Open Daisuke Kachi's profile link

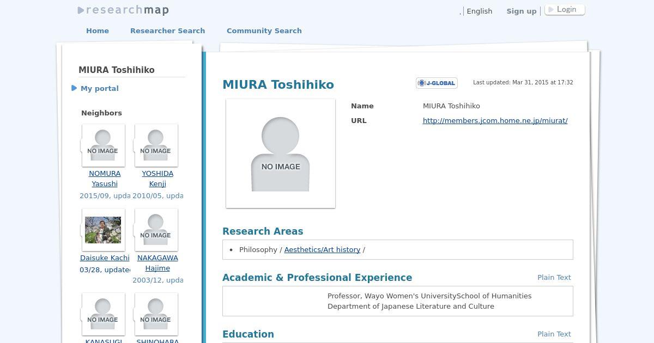(x=105, y=258)
